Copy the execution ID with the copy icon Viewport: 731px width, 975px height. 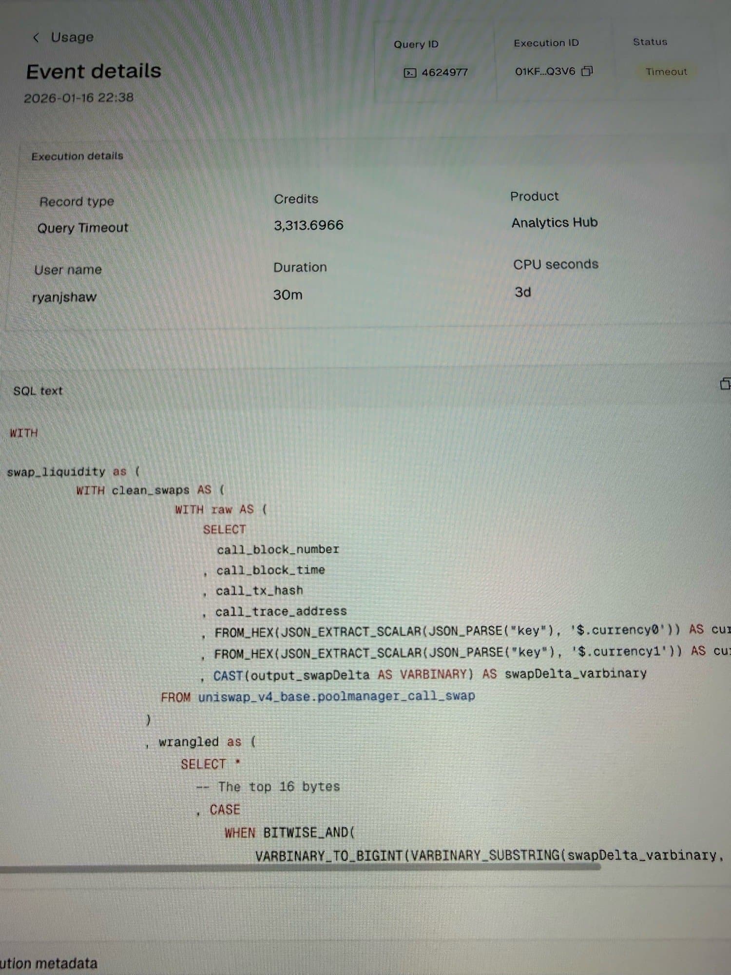588,71
